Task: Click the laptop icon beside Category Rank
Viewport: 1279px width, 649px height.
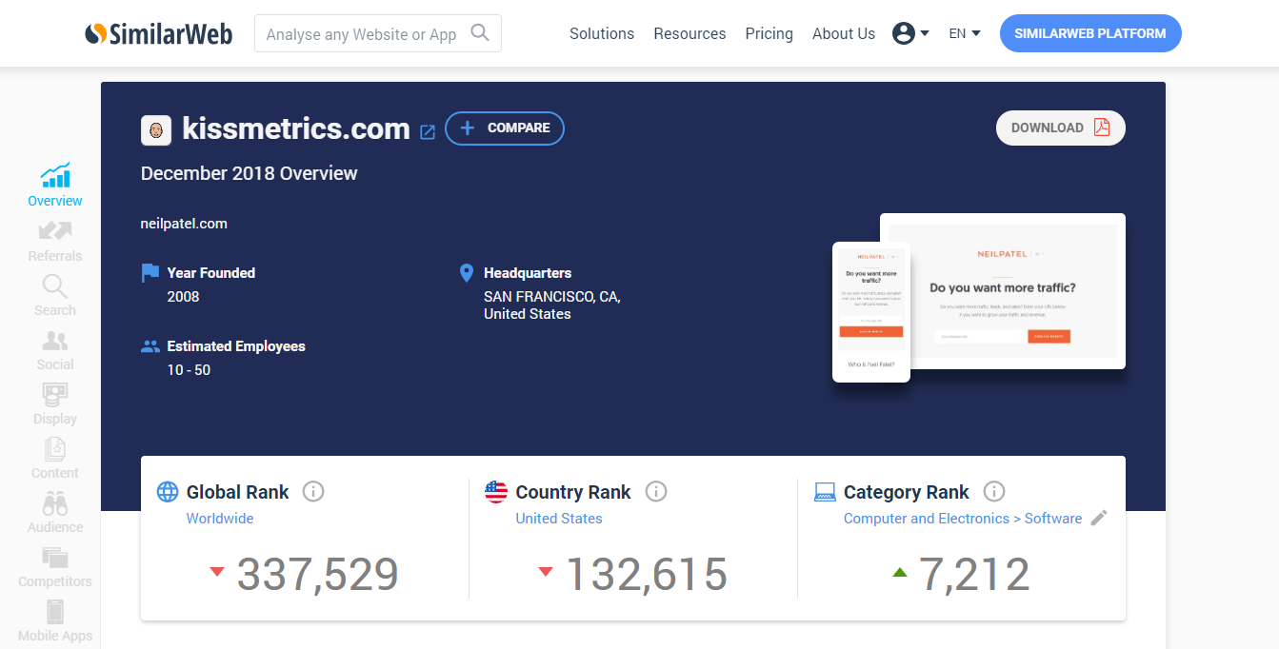Action: (825, 492)
